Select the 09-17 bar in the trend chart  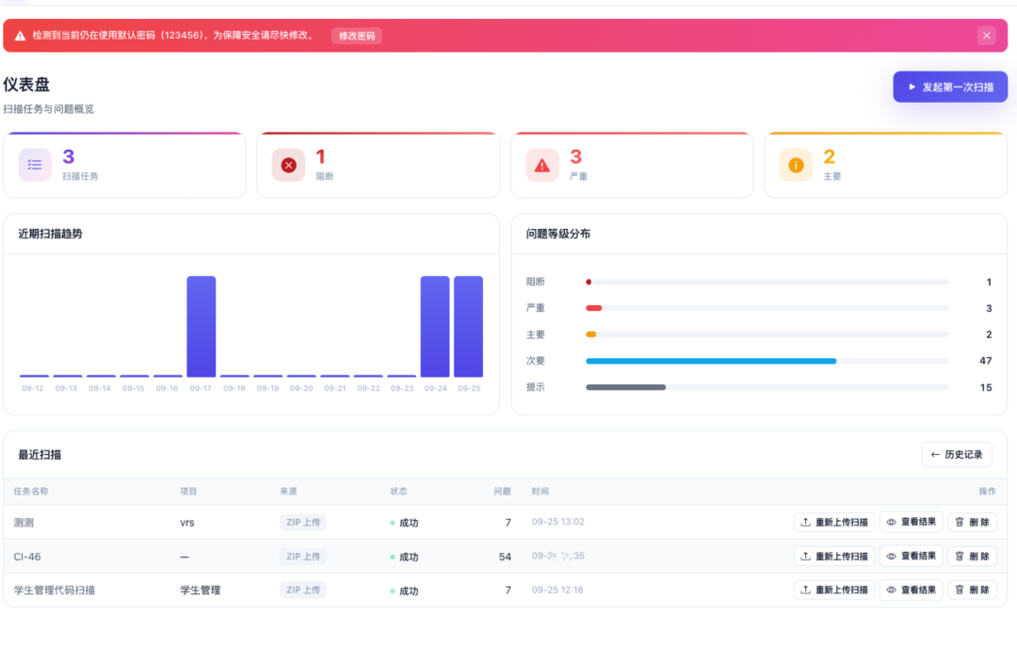pos(202,326)
